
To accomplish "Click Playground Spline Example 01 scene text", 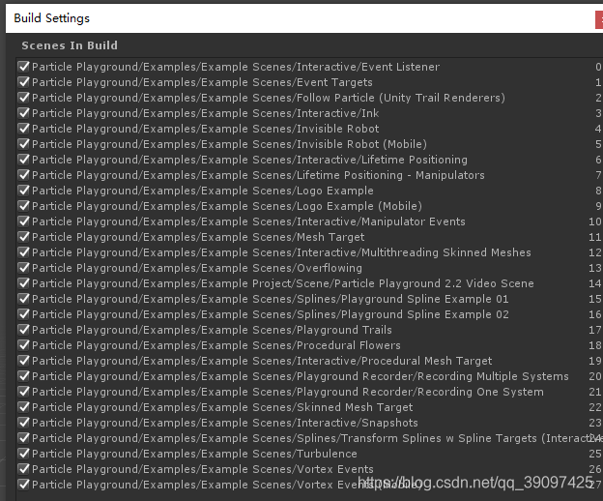I will [x=271, y=299].
